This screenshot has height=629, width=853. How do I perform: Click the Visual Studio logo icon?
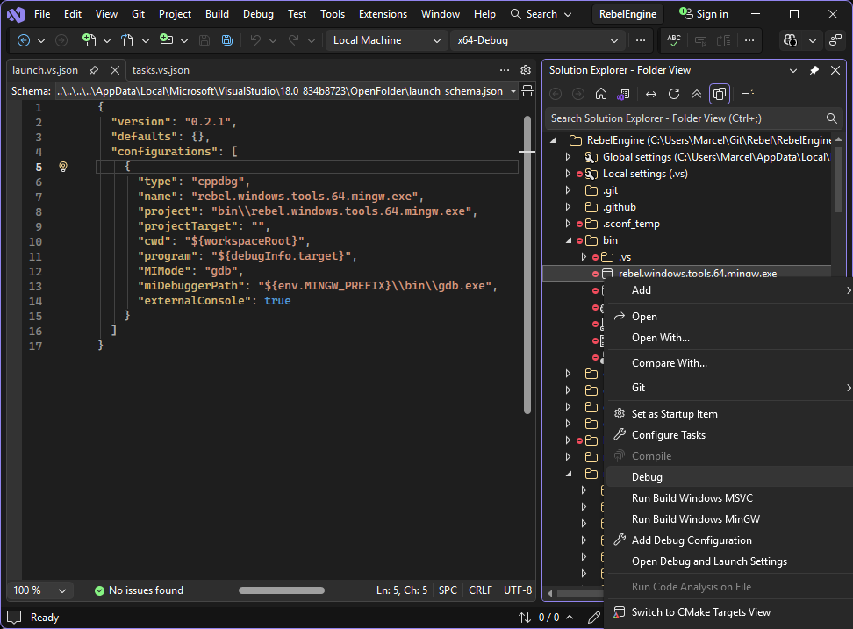16,14
